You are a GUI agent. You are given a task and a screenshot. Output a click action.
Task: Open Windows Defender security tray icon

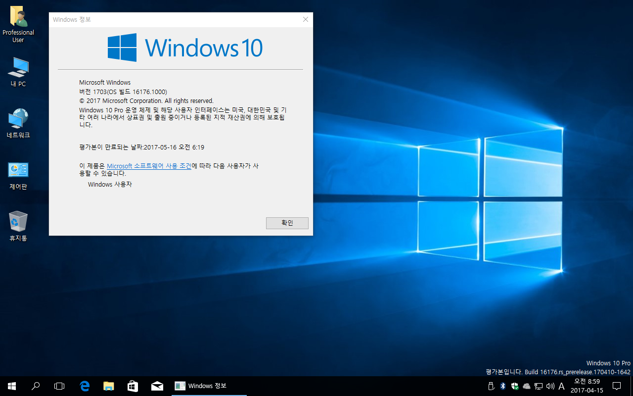(515, 386)
